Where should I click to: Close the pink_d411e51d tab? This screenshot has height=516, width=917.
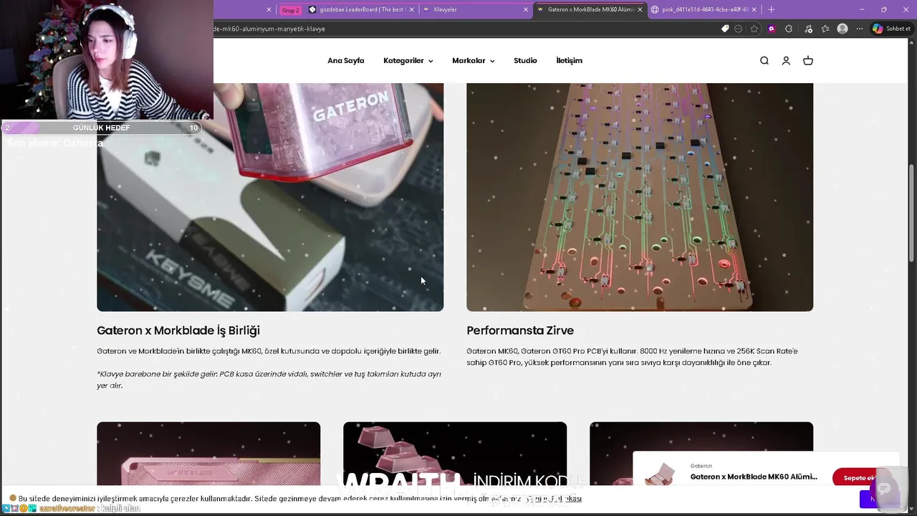754,9
